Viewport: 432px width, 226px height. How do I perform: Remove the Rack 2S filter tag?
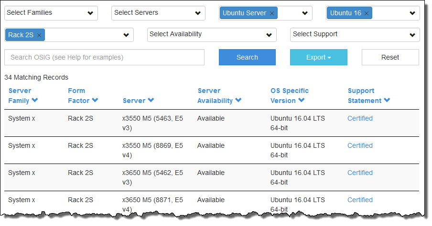click(39, 35)
